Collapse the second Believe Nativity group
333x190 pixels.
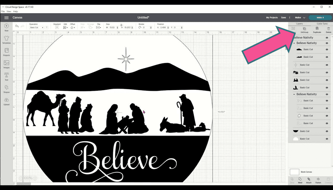click(x=294, y=43)
